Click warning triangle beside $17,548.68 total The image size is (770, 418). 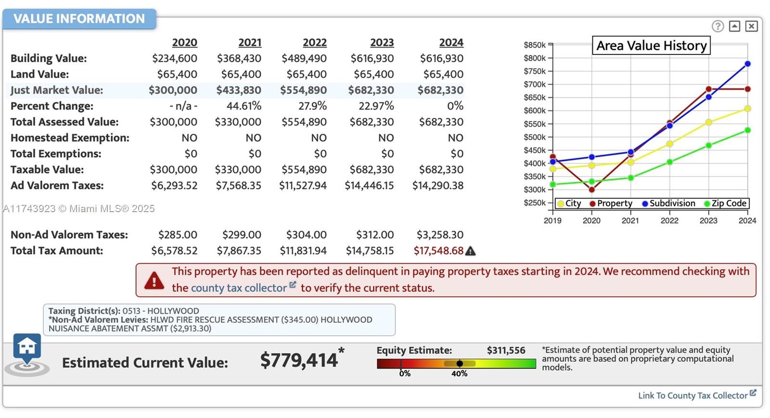pyautogui.click(x=471, y=251)
